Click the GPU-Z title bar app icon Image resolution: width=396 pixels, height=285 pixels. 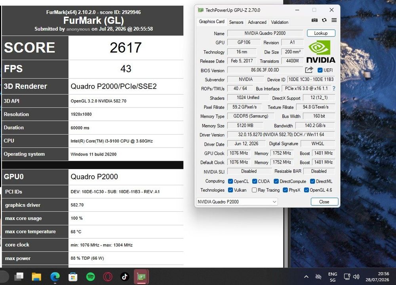(x=200, y=10)
